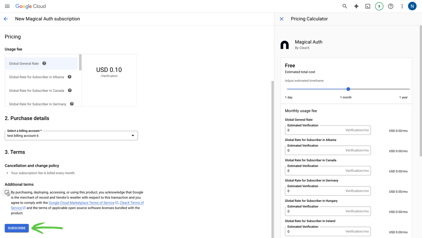Go back using the arrow icon
This screenshot has height=238, width=422.
tap(6, 19)
